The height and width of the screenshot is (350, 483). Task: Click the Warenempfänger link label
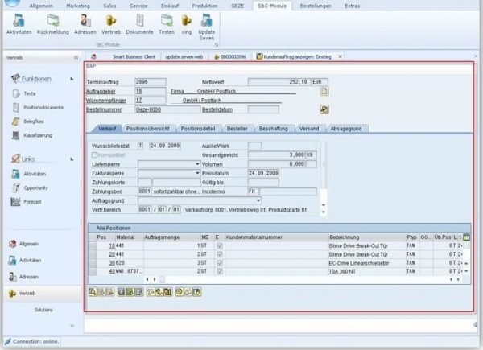[x=106, y=101]
